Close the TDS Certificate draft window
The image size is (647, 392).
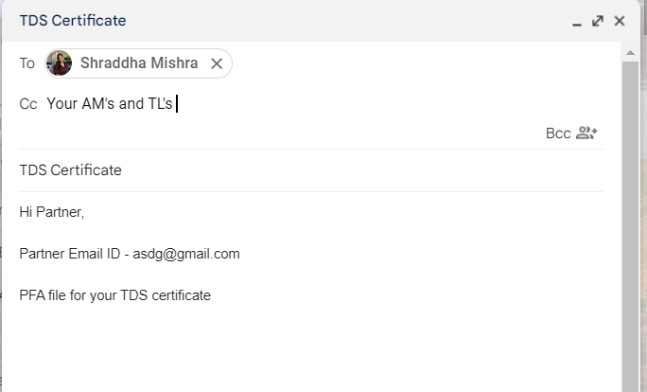coord(620,21)
